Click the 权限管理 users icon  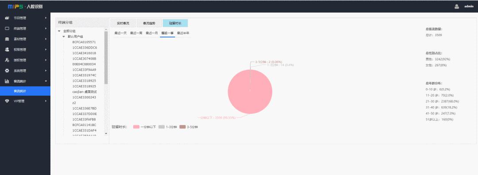[x=7, y=49]
